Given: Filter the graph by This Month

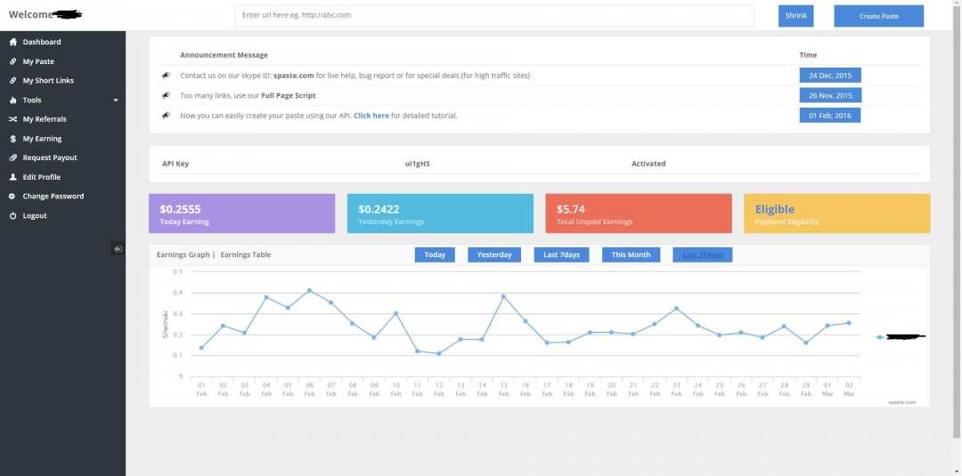Looking at the screenshot, I should (631, 255).
